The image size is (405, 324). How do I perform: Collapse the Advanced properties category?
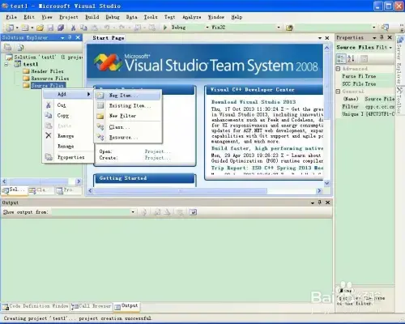click(x=338, y=69)
